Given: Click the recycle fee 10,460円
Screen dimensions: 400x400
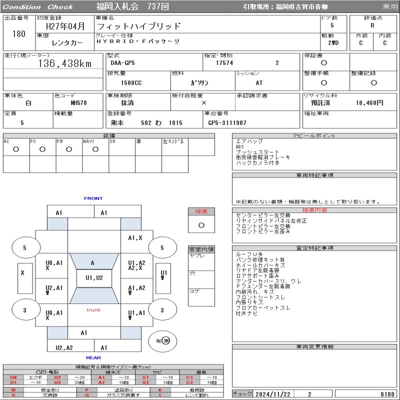Looking at the screenshot, I should (x=369, y=103).
